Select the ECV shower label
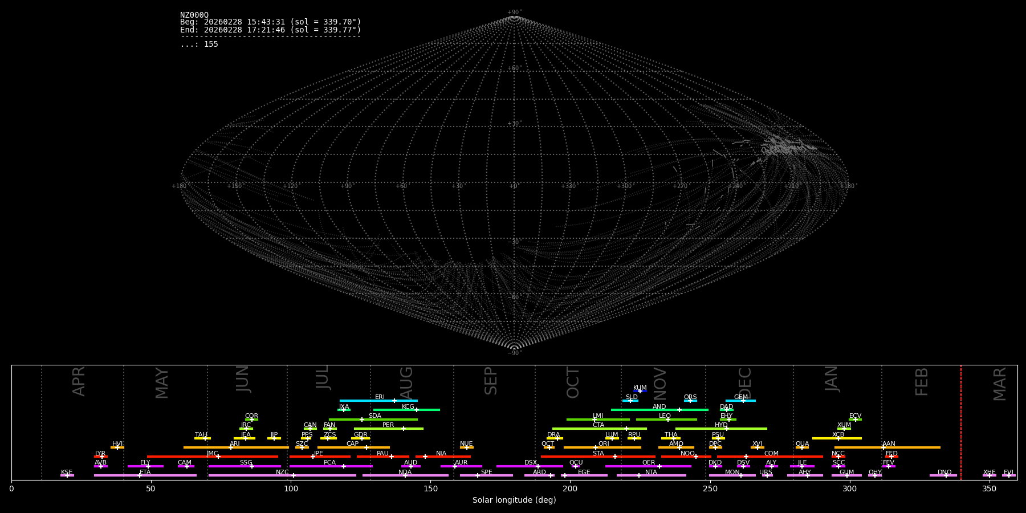 click(855, 416)
